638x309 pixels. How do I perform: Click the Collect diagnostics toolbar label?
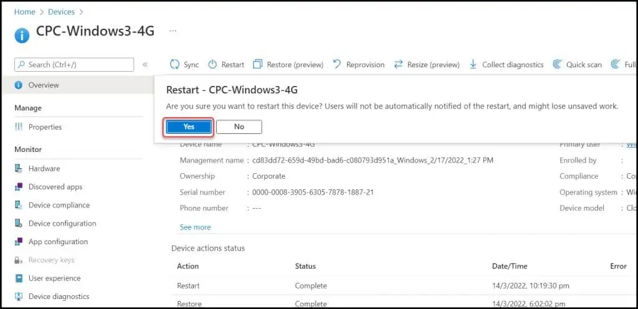[x=513, y=65]
